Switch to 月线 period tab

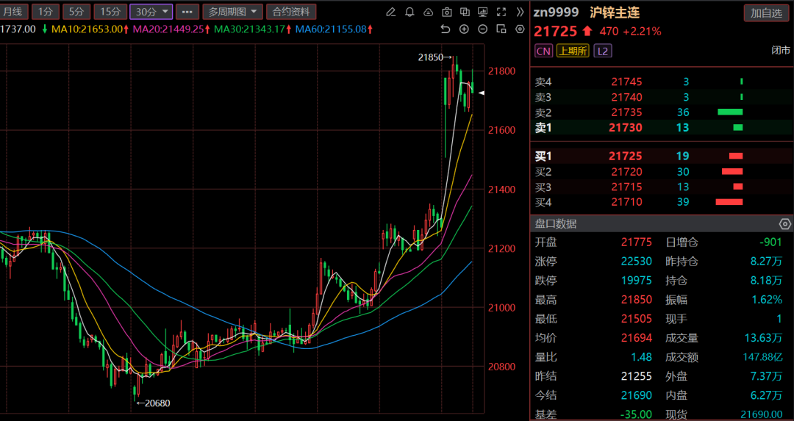[13, 12]
